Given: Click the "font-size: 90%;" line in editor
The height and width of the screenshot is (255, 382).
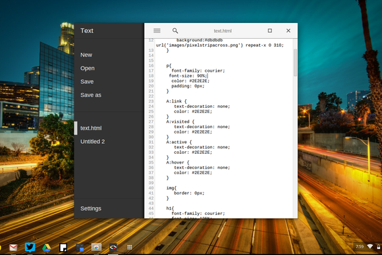Looking at the screenshot, I should pyautogui.click(x=188, y=76).
